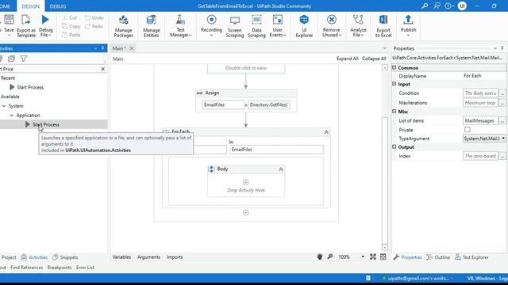Viewport: 508px width, 285px height.
Task: Open Breakpoints panel
Action: [x=60, y=268]
